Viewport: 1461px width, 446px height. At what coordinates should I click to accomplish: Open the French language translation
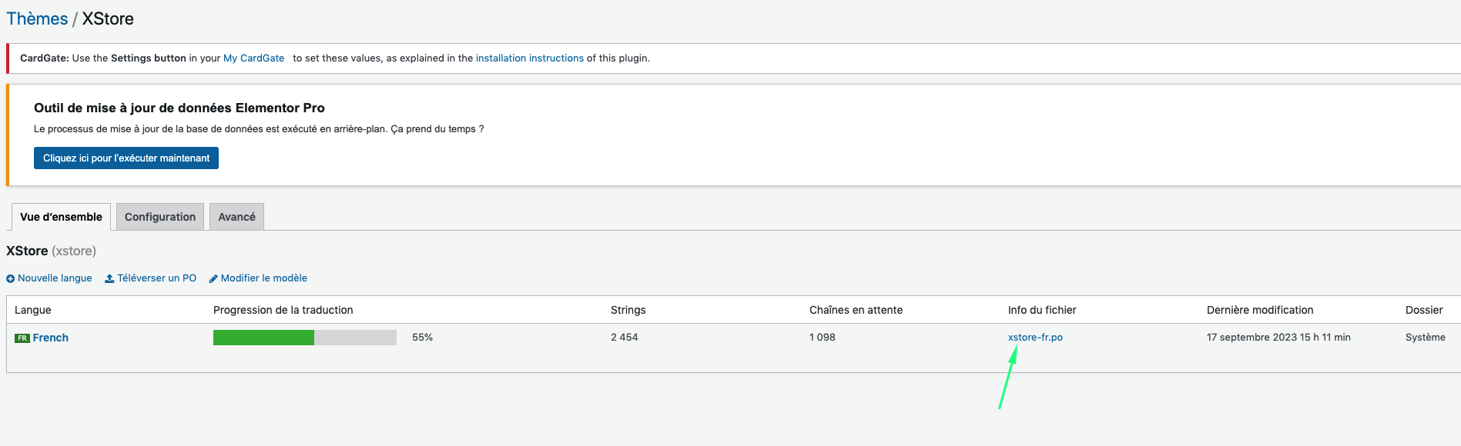tap(51, 338)
